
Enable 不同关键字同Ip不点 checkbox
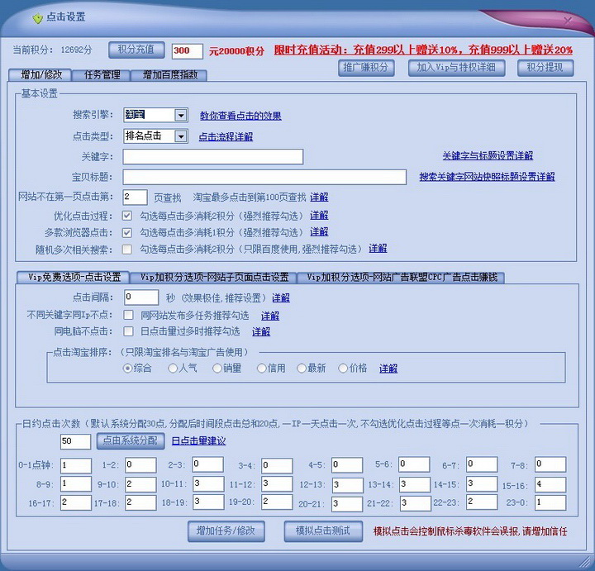129,315
